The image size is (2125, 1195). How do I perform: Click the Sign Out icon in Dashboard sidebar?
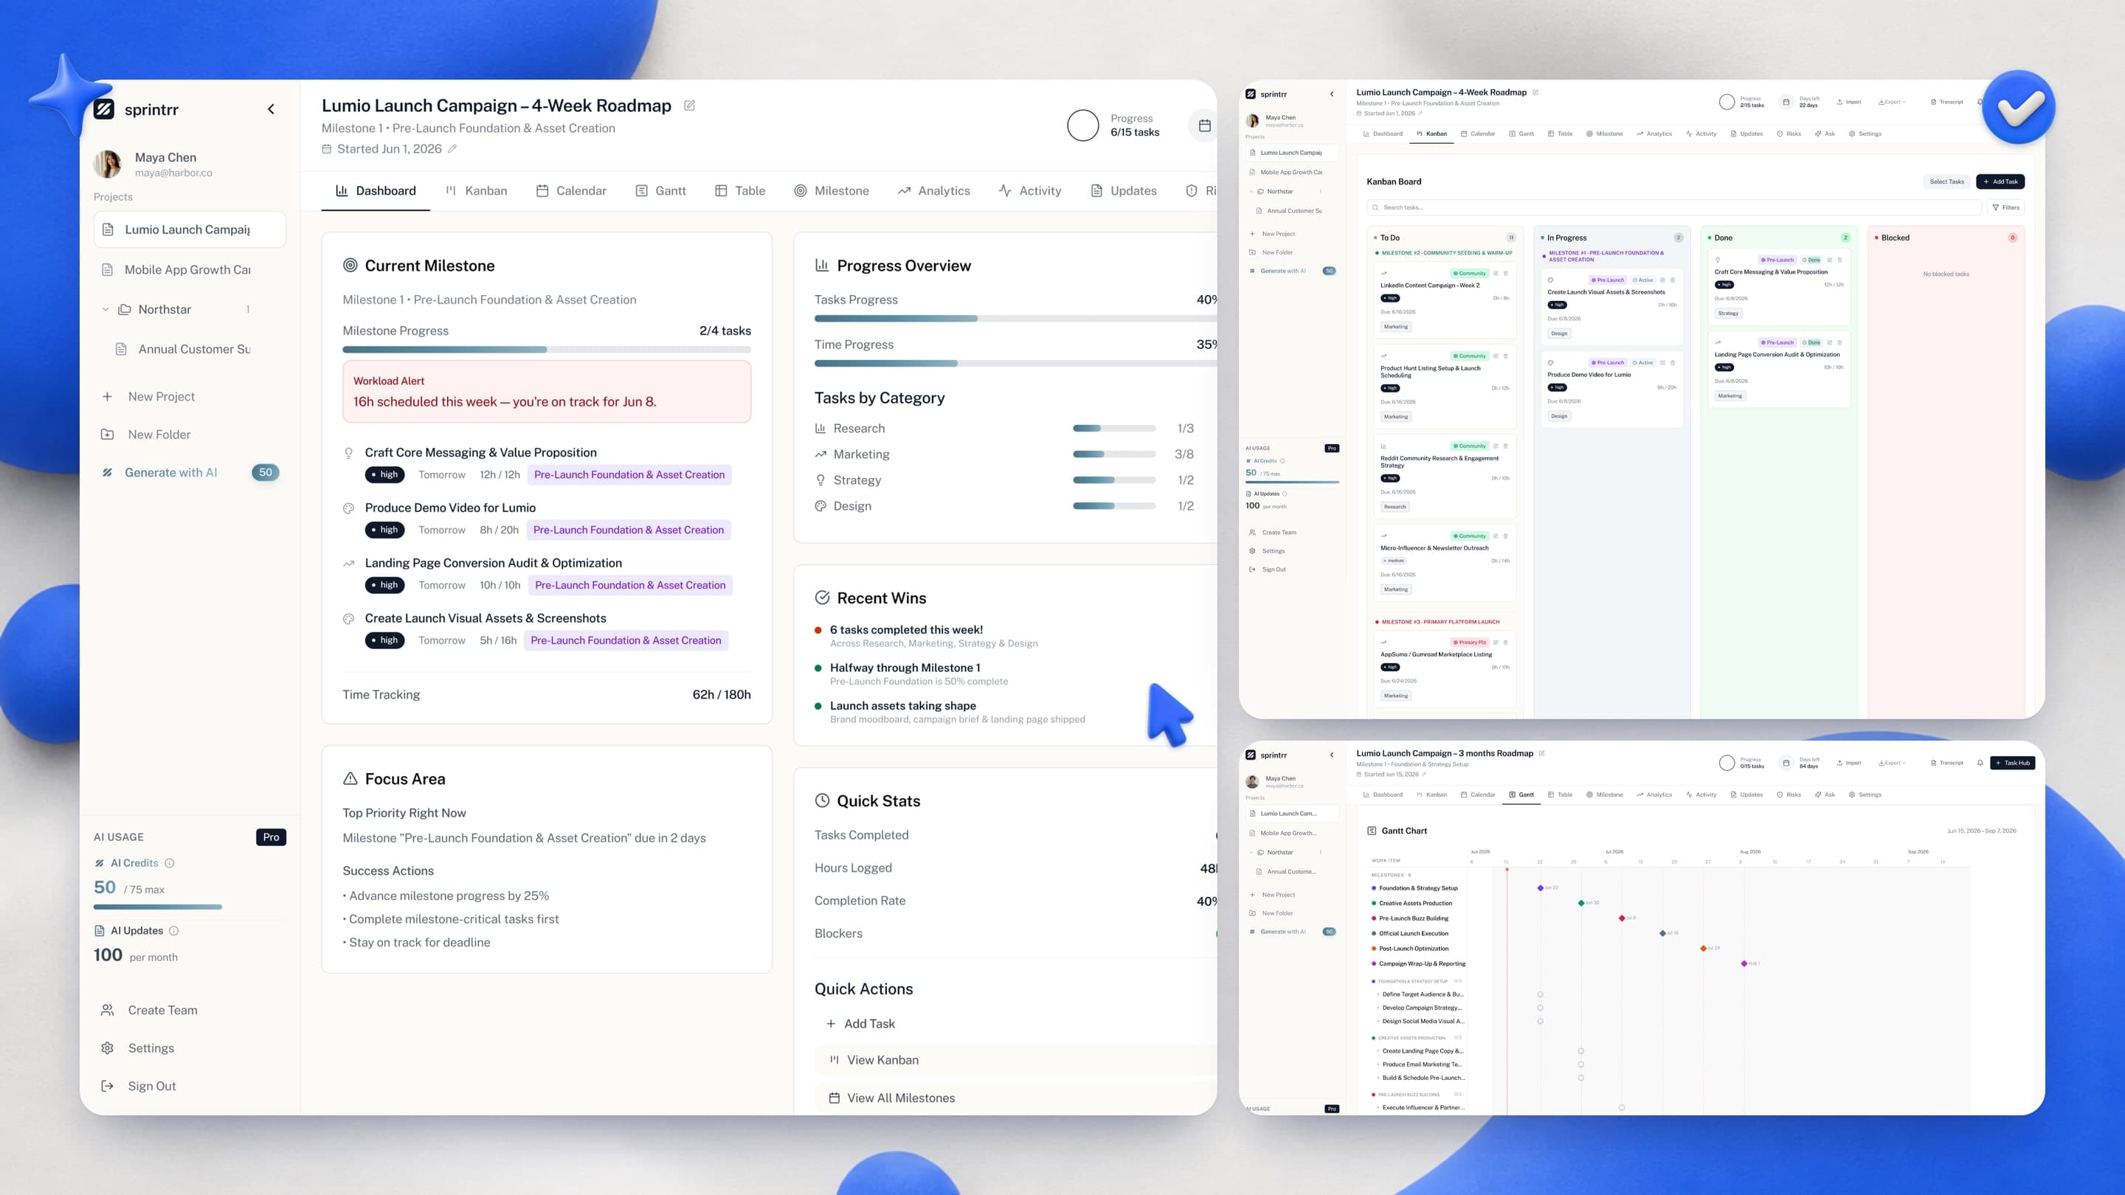(x=107, y=1086)
